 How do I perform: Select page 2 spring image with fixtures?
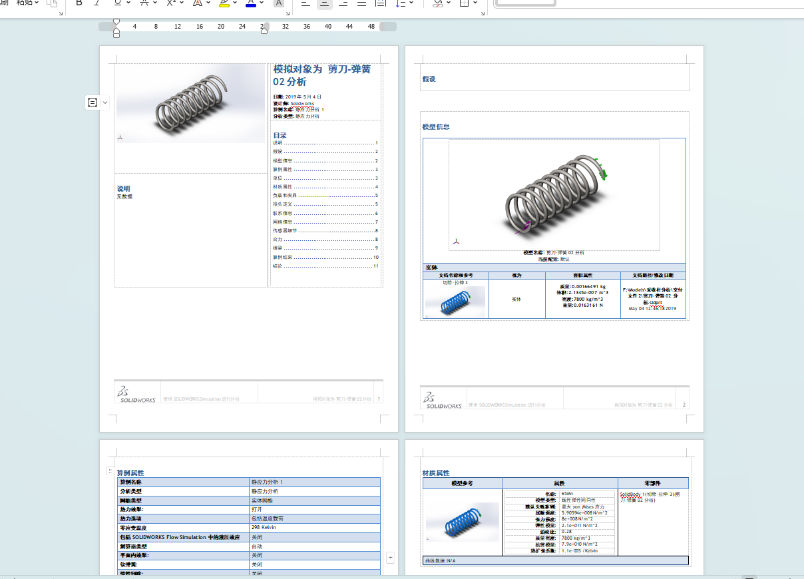(554, 194)
